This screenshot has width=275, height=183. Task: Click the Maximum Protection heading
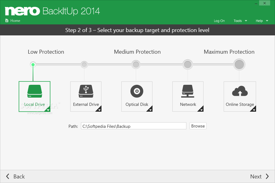[229, 52]
